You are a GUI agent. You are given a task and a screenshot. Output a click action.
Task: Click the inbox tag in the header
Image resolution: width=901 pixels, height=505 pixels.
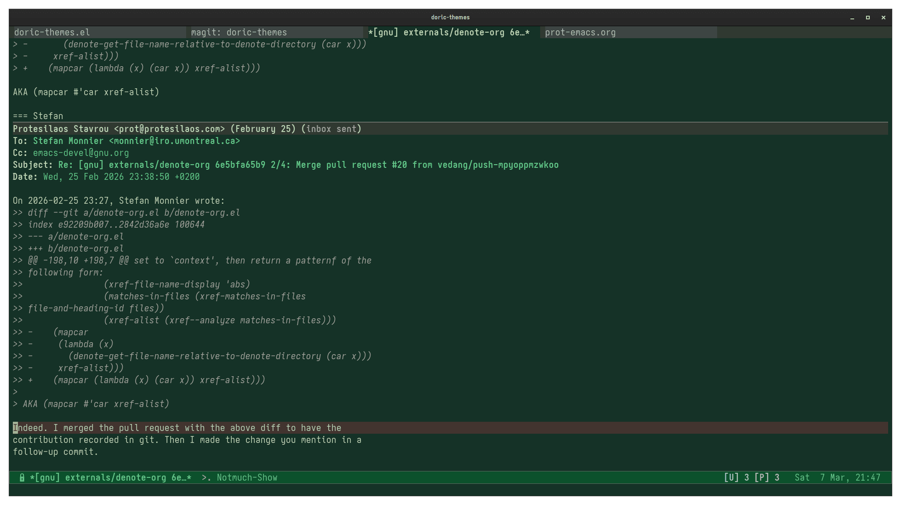click(x=319, y=129)
